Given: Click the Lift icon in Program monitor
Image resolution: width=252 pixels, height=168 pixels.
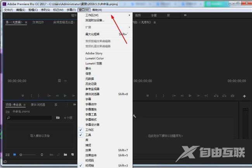Looking at the screenshot, I should click(x=216, y=96).
